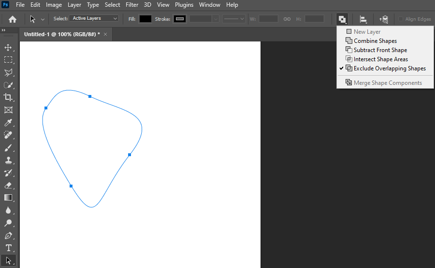Select the Polygonal Lasso tool
The height and width of the screenshot is (268, 435).
(8, 72)
